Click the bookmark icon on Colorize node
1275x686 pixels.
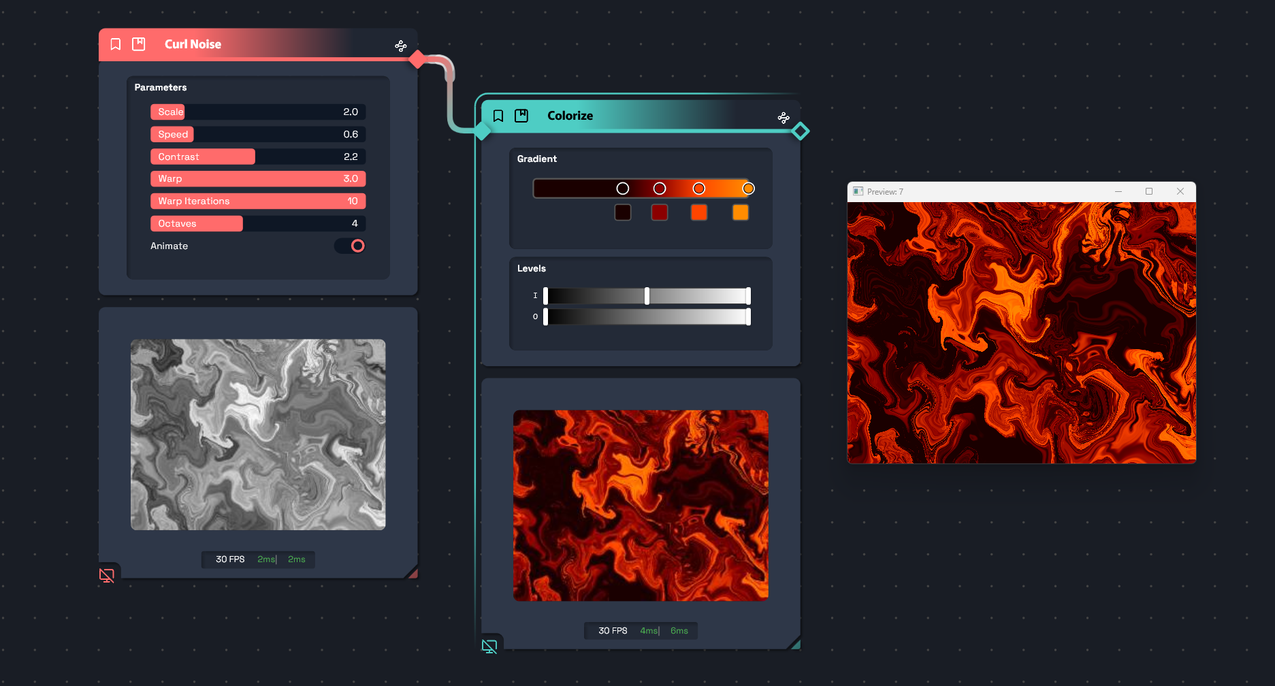(498, 116)
